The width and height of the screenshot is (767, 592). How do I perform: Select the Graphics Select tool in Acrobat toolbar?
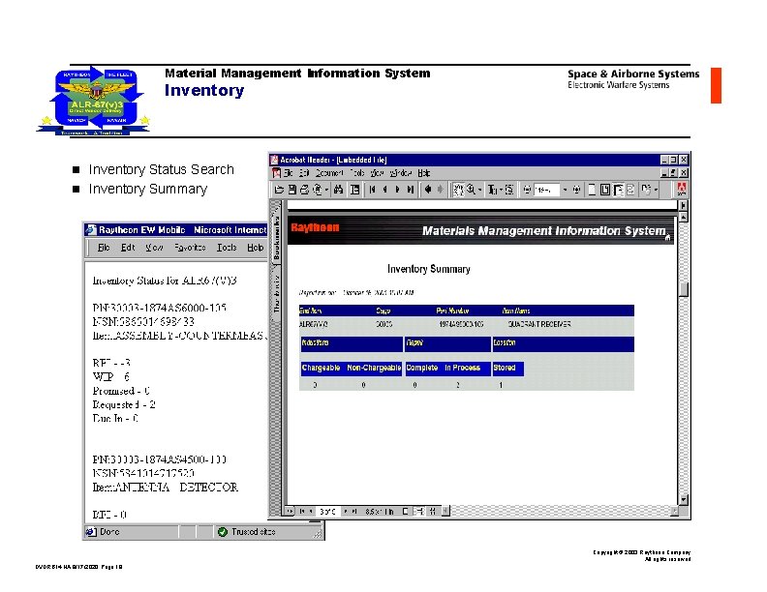[x=509, y=190]
